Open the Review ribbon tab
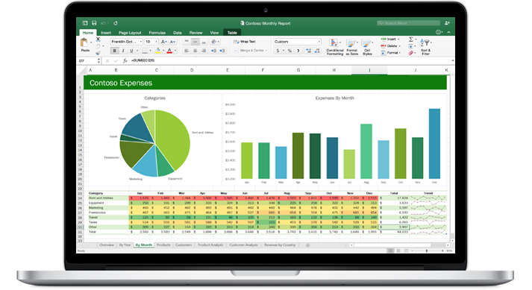This screenshot has height=290, width=532. click(195, 33)
